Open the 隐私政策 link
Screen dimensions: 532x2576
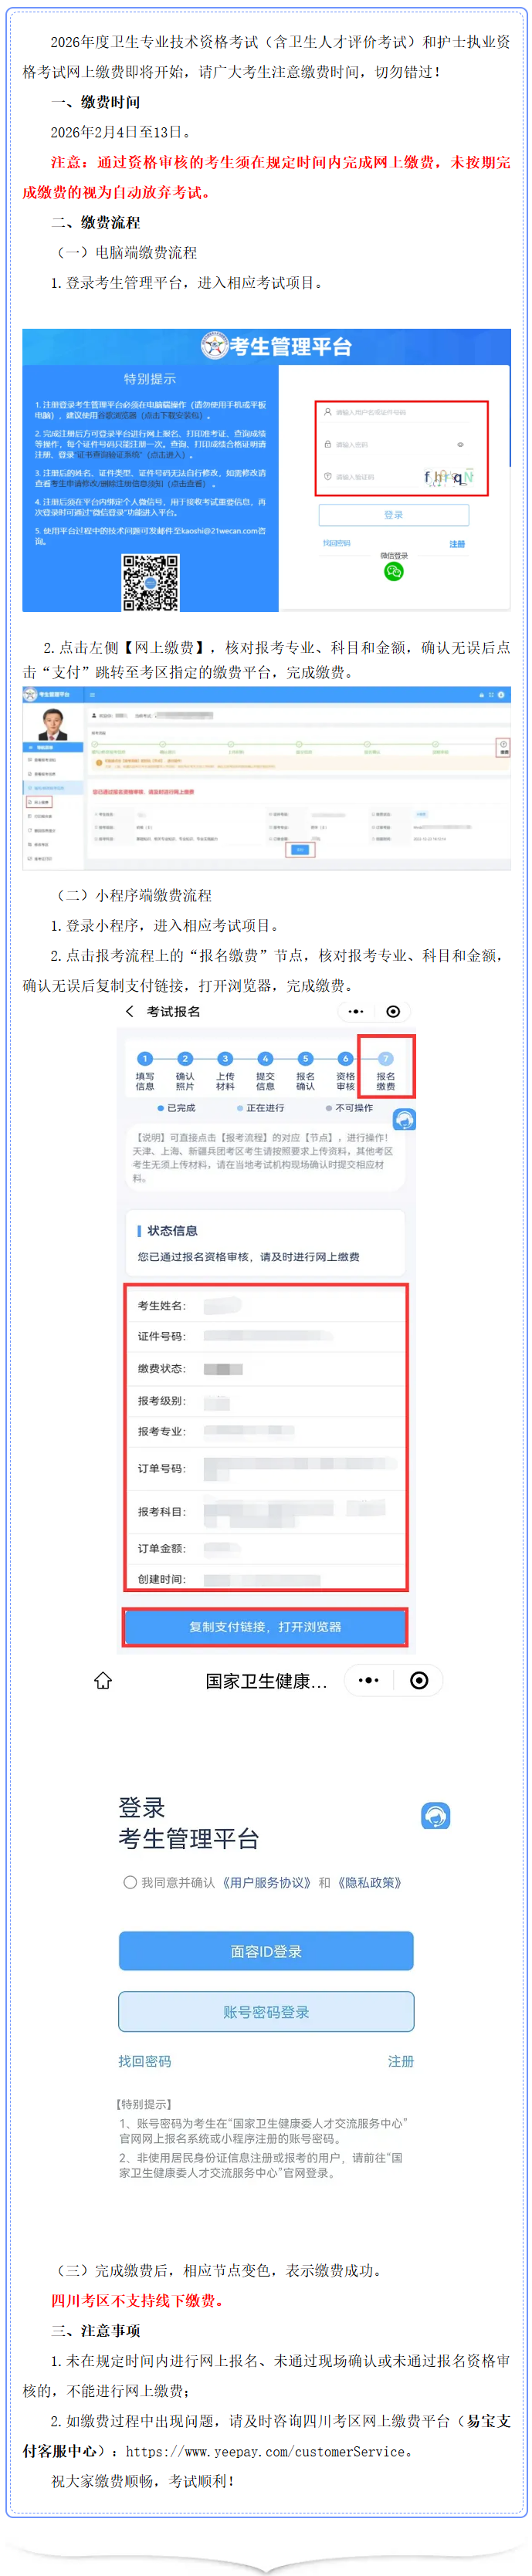(368, 1882)
